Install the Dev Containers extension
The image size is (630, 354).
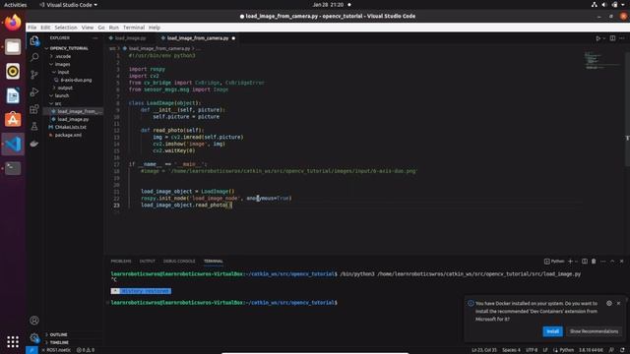click(x=552, y=331)
